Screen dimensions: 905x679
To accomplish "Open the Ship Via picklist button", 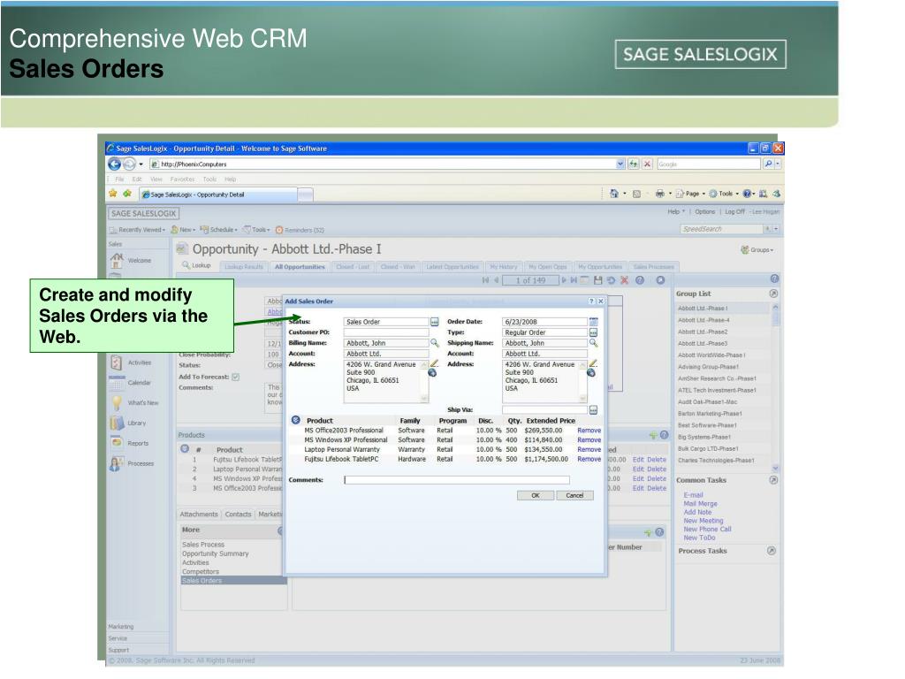I will (x=593, y=410).
